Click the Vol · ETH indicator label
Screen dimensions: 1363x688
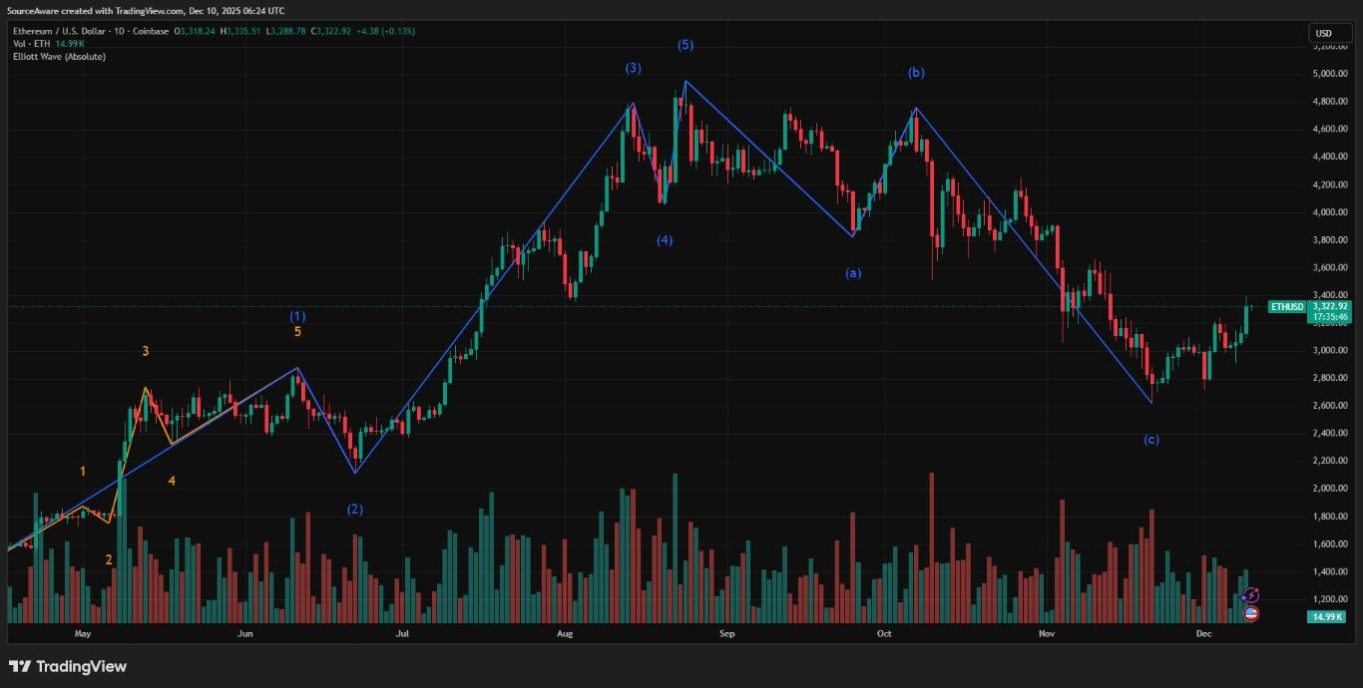pos(31,44)
